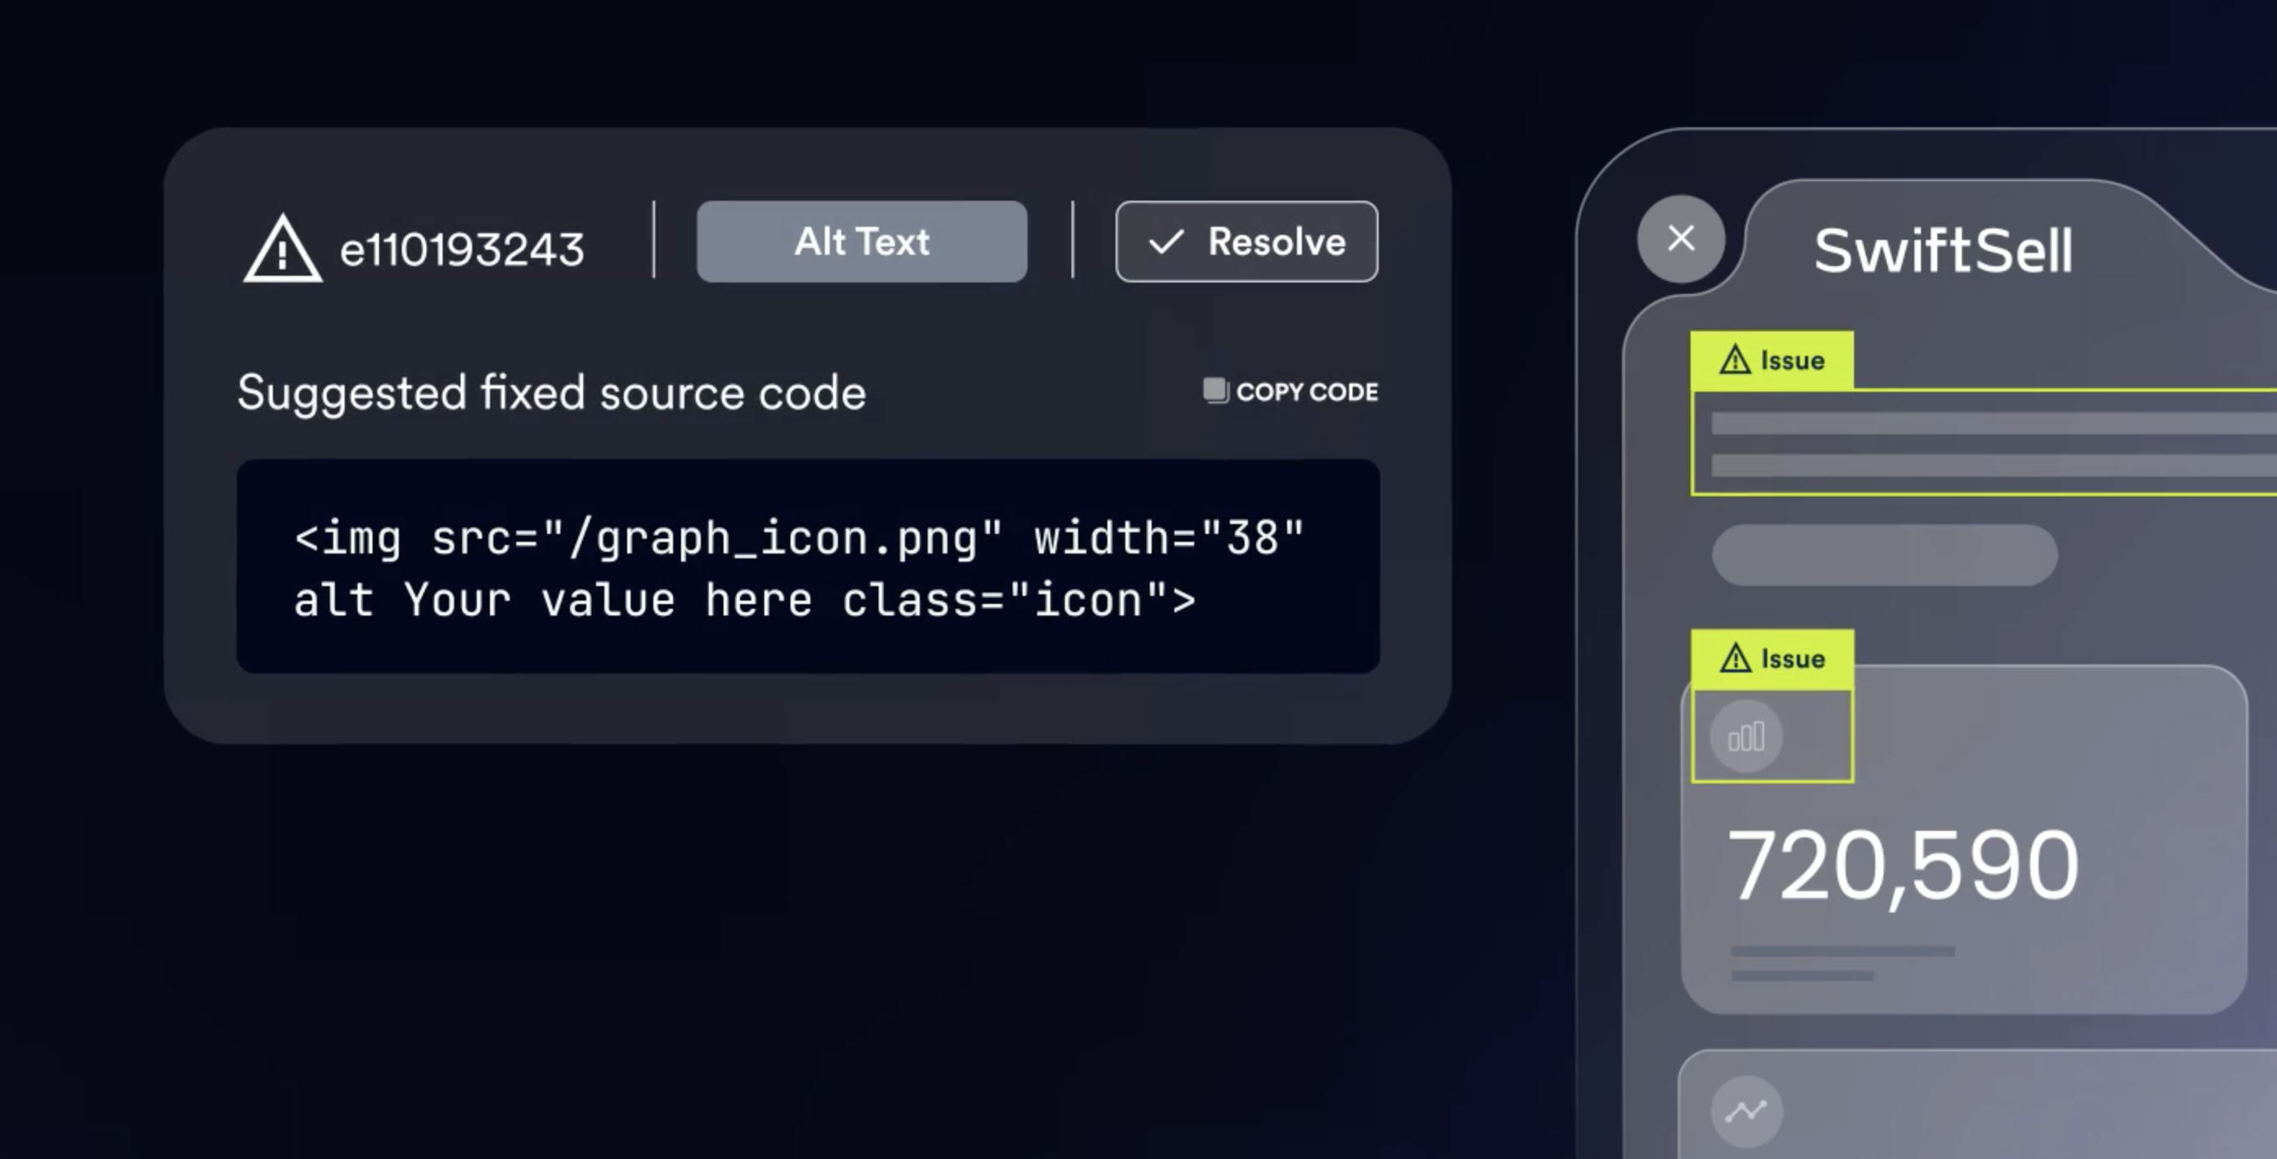Click the warning triangle in second Issue tag
The width and height of the screenshot is (2277, 1159).
1734,658
